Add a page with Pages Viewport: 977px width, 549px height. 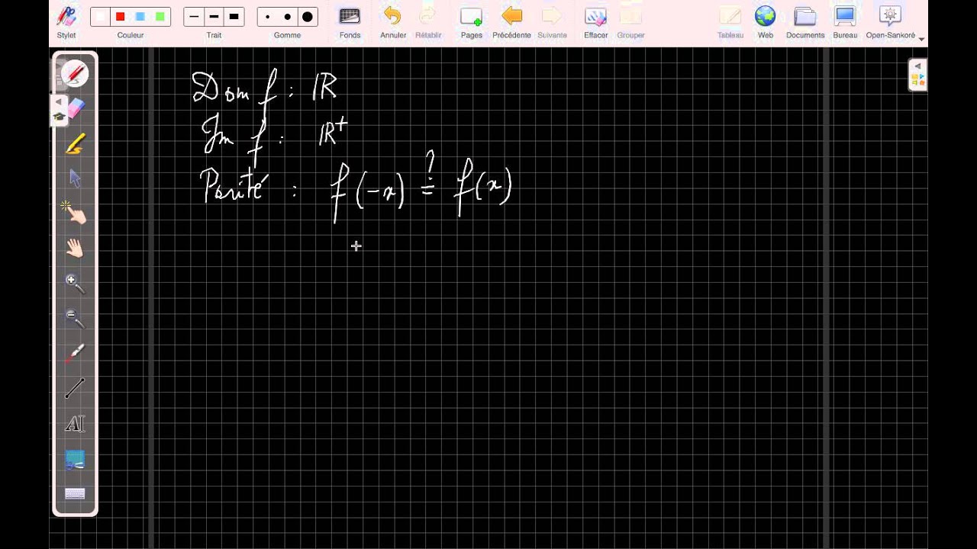(x=472, y=21)
